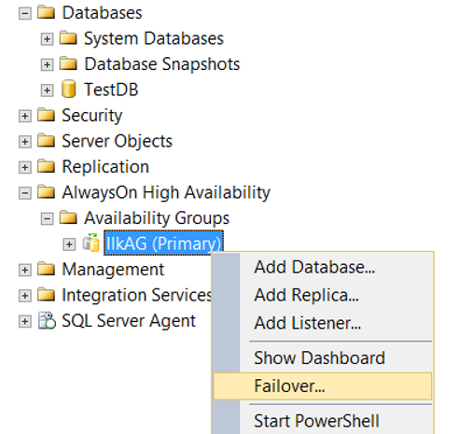Click the Database Snapshots folder icon
This screenshot has width=459, height=434.
point(68,63)
